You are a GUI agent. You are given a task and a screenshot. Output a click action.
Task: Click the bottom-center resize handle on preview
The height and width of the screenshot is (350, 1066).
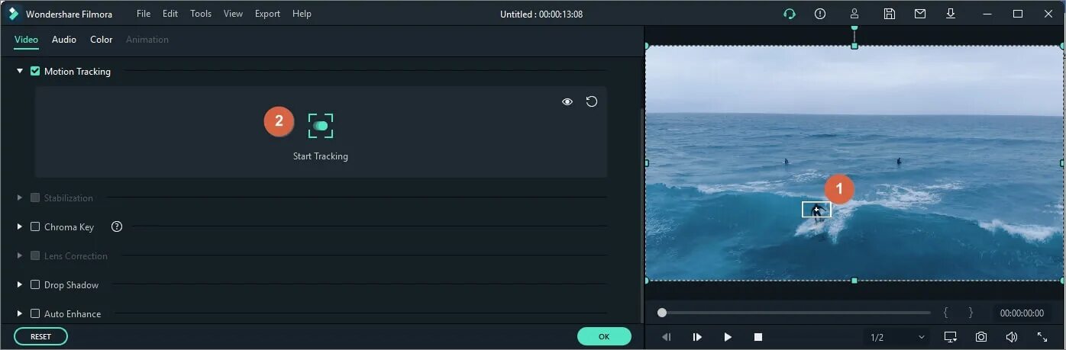coord(854,281)
